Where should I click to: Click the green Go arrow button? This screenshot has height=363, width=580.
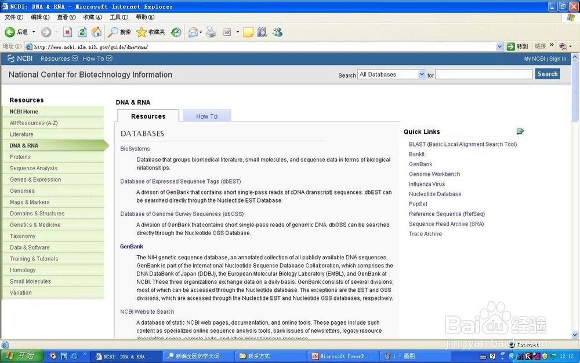[511, 46]
